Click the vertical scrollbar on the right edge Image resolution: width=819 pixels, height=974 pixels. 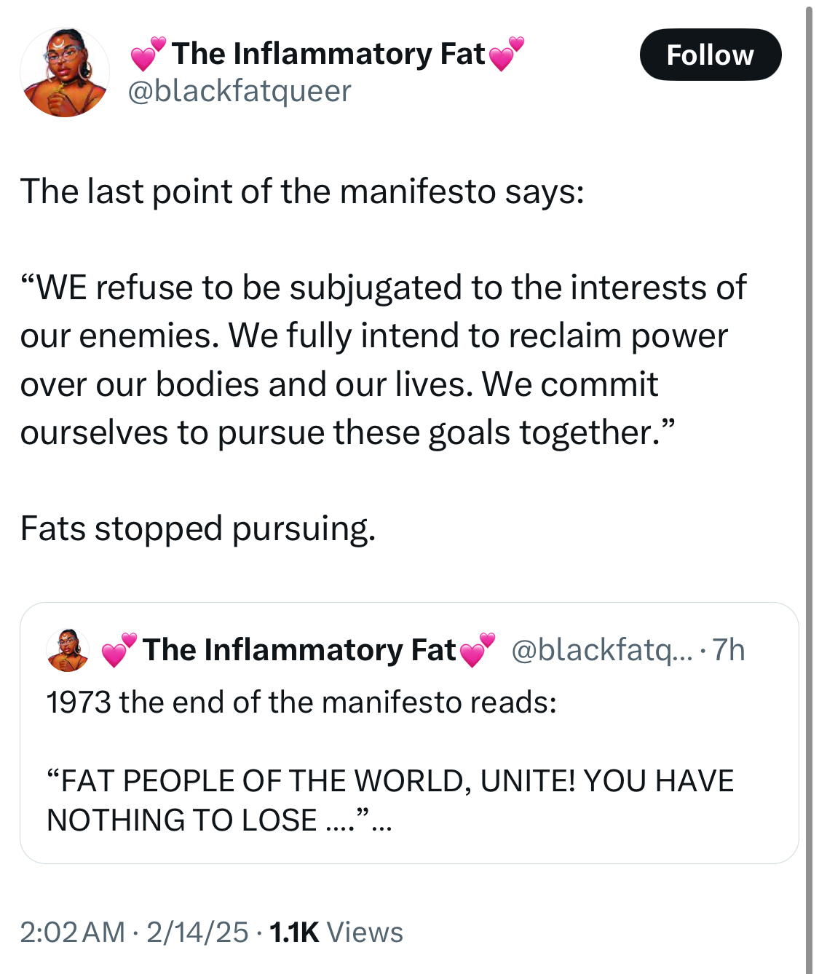[x=809, y=487]
